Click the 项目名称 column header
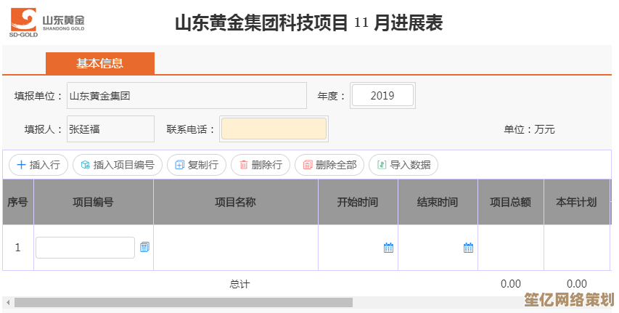The width and height of the screenshot is (619, 313). (236, 202)
